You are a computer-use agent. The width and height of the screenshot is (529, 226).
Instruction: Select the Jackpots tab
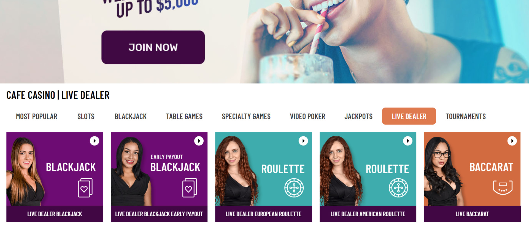358,117
